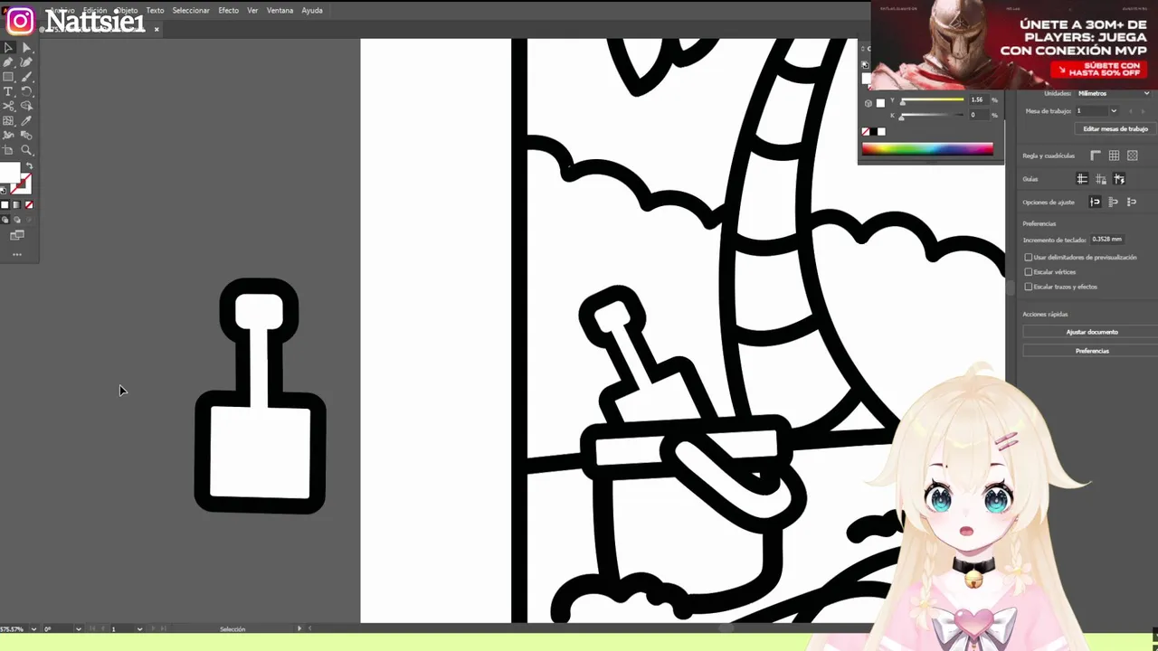Click the Y yellow slider track
The image size is (1158, 651).
(x=932, y=100)
